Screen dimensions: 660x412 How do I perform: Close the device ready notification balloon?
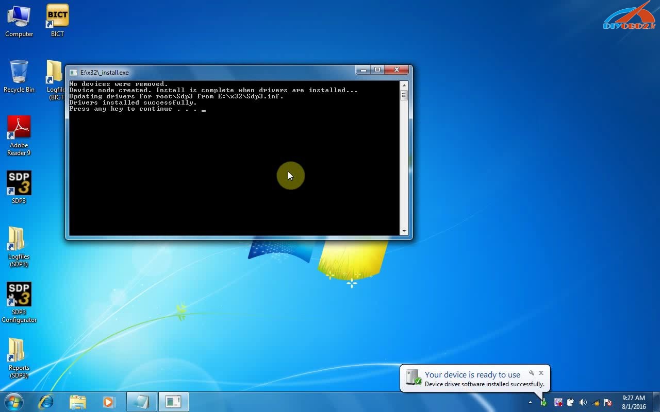[x=541, y=373]
